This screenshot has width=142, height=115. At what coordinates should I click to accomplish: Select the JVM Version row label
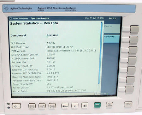tap(18, 51)
